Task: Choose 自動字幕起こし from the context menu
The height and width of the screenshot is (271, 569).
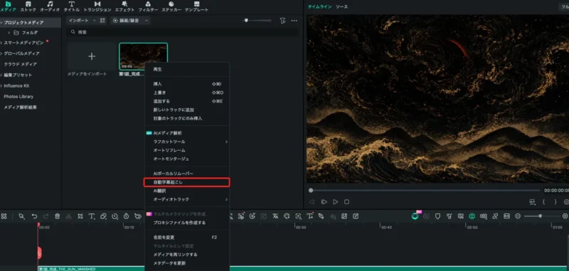Action: click(187, 182)
